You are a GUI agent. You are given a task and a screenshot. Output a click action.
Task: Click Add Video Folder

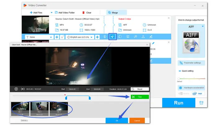[x=65, y=13]
